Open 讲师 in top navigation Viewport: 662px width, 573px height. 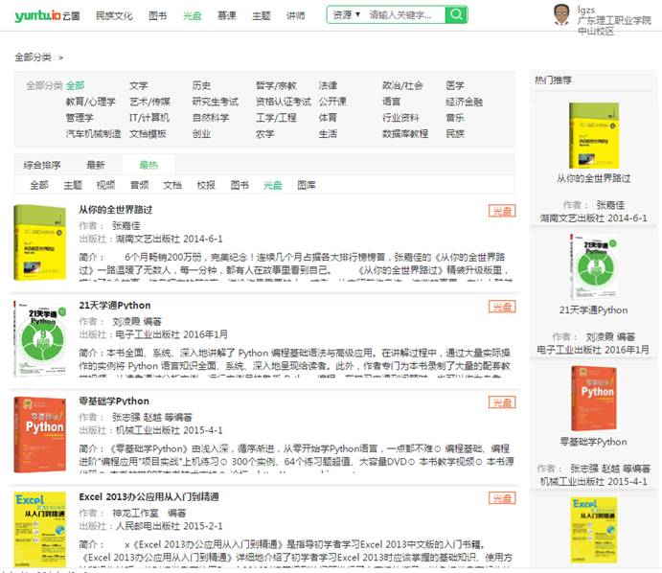point(295,16)
